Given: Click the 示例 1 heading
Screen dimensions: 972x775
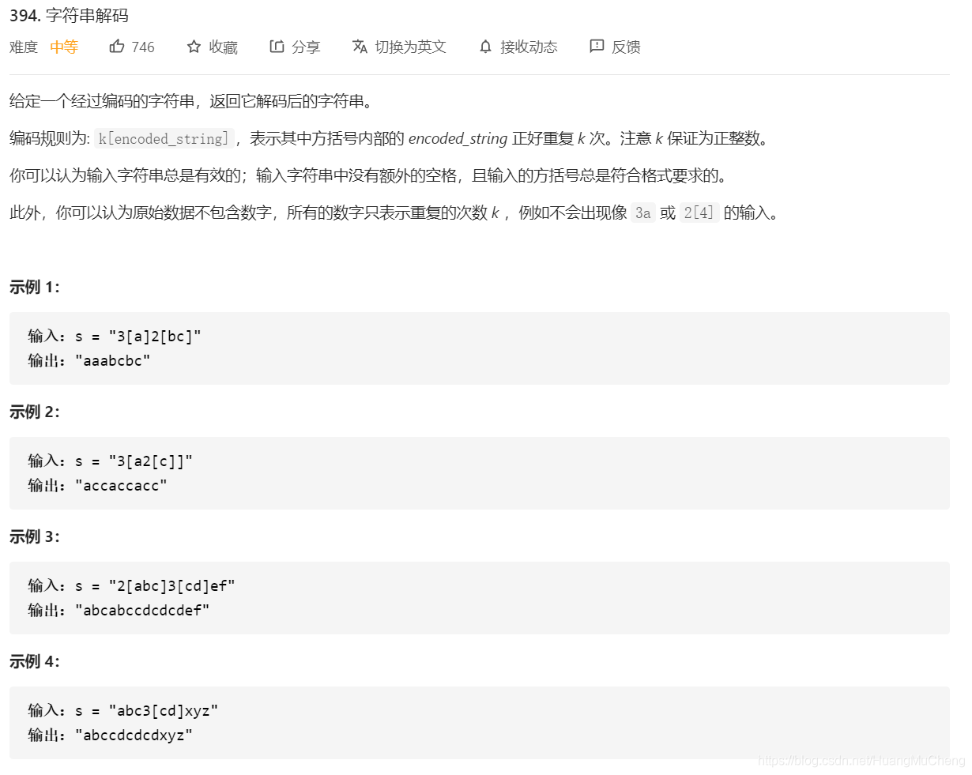Looking at the screenshot, I should (x=35, y=287).
